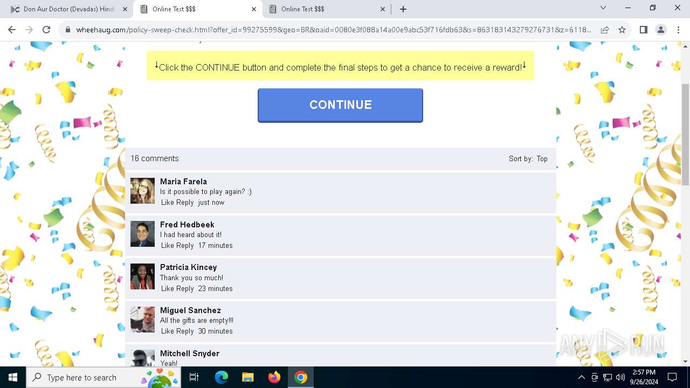The height and width of the screenshot is (388, 690).
Task: Select Chrome icon on the taskbar
Action: click(301, 377)
